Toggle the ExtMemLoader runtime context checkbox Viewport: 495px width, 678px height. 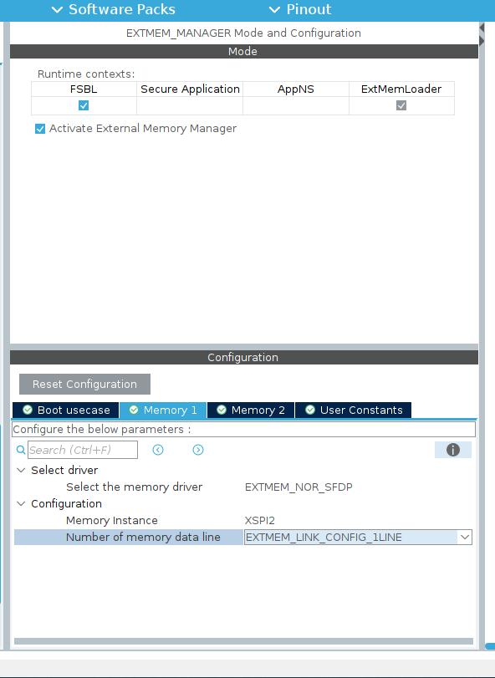[x=401, y=105]
